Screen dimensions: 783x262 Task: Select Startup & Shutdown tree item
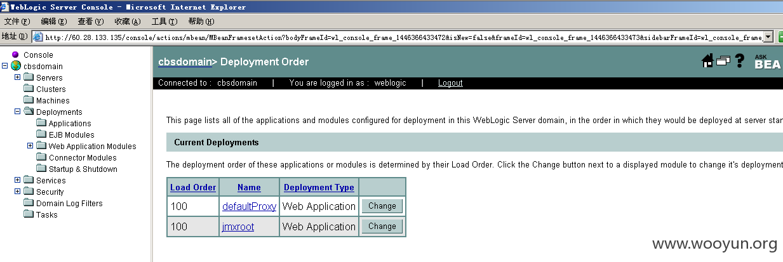[83, 169]
